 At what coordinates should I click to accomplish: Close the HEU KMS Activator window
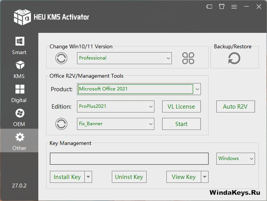(x=259, y=7)
